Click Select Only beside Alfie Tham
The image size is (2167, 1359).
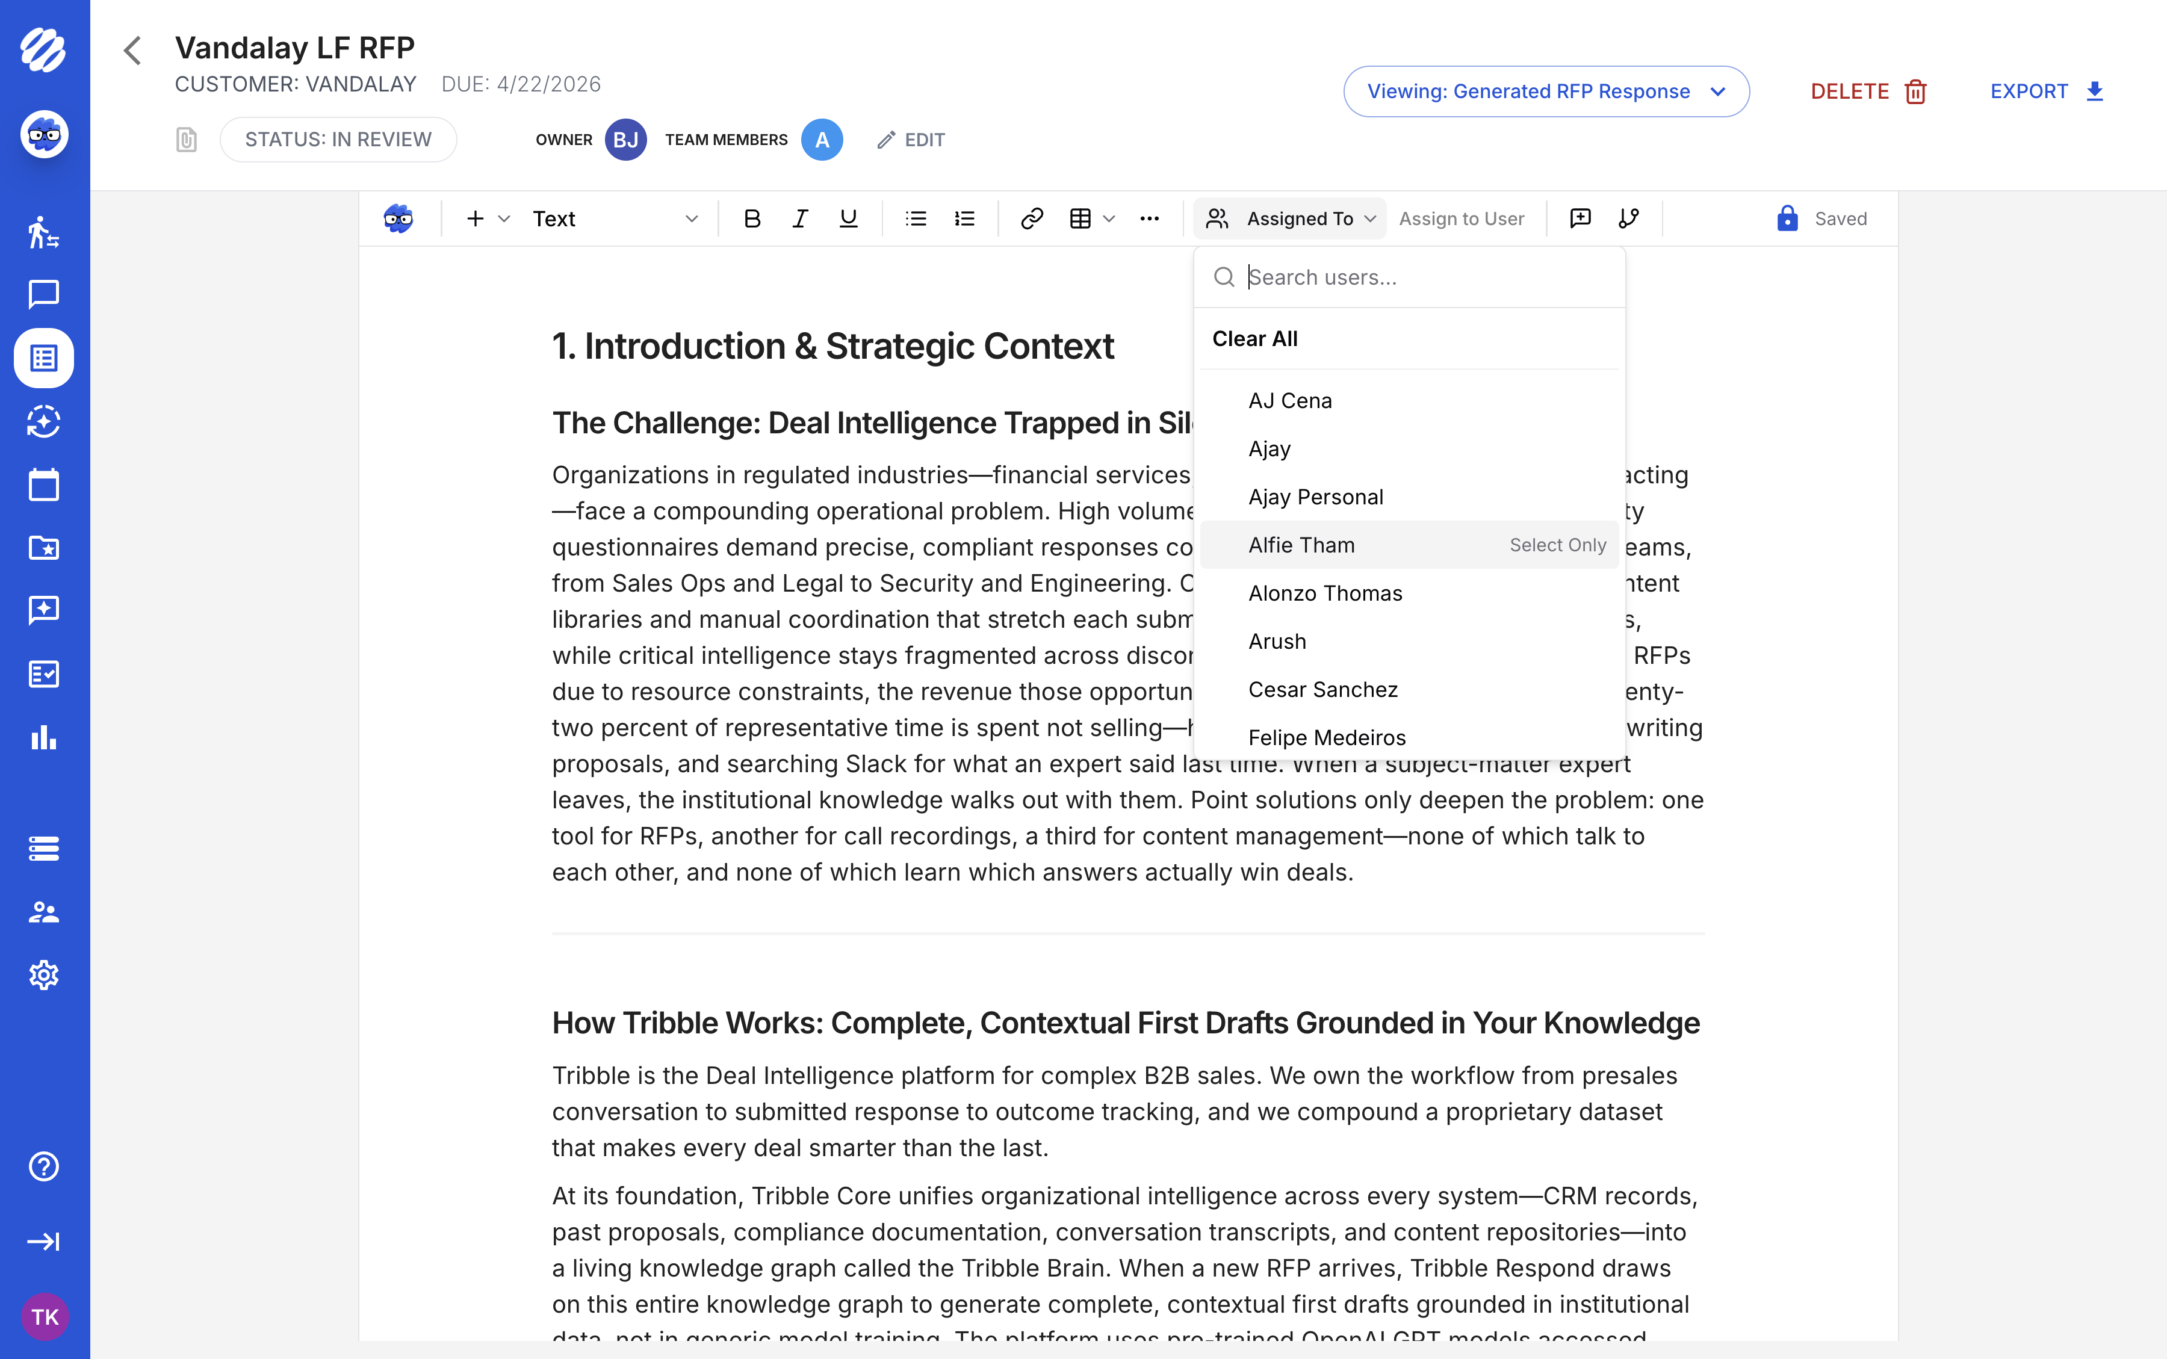(1558, 545)
